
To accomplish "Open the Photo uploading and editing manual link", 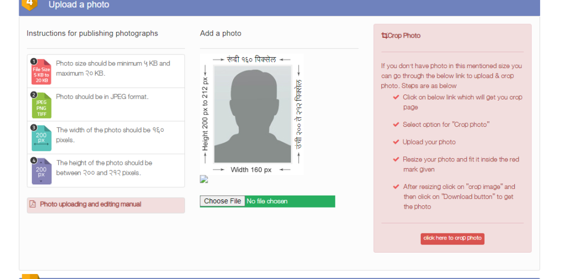I will tap(91, 204).
